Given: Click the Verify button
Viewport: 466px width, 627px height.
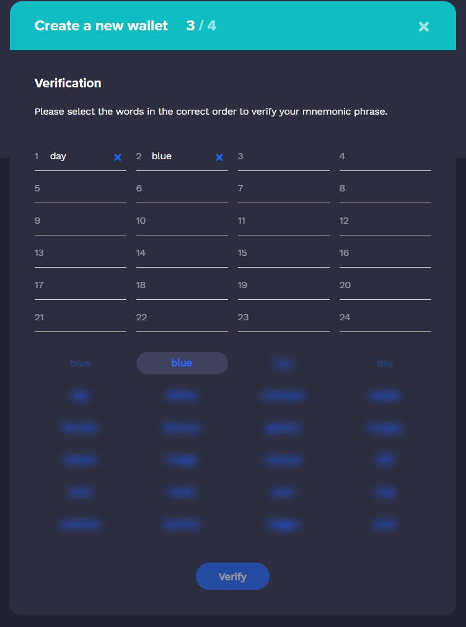Looking at the screenshot, I should point(232,576).
